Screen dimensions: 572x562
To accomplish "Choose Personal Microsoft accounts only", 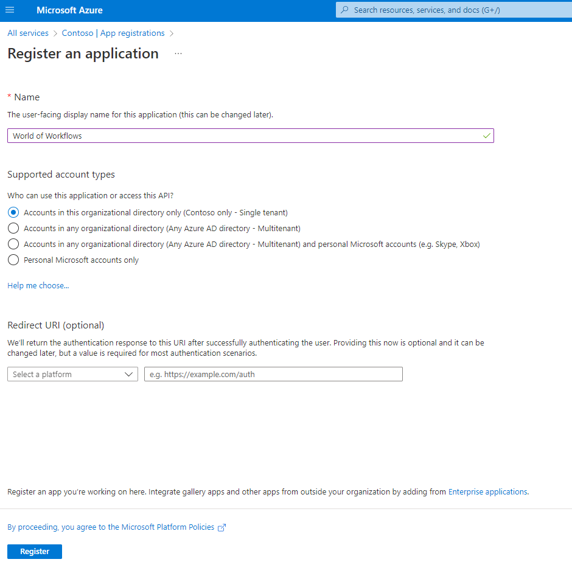I will tap(13, 260).
